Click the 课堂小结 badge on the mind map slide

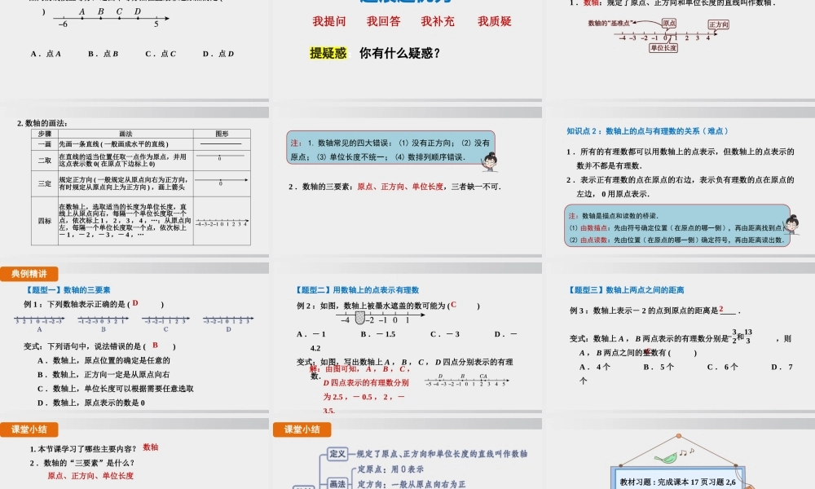click(302, 430)
